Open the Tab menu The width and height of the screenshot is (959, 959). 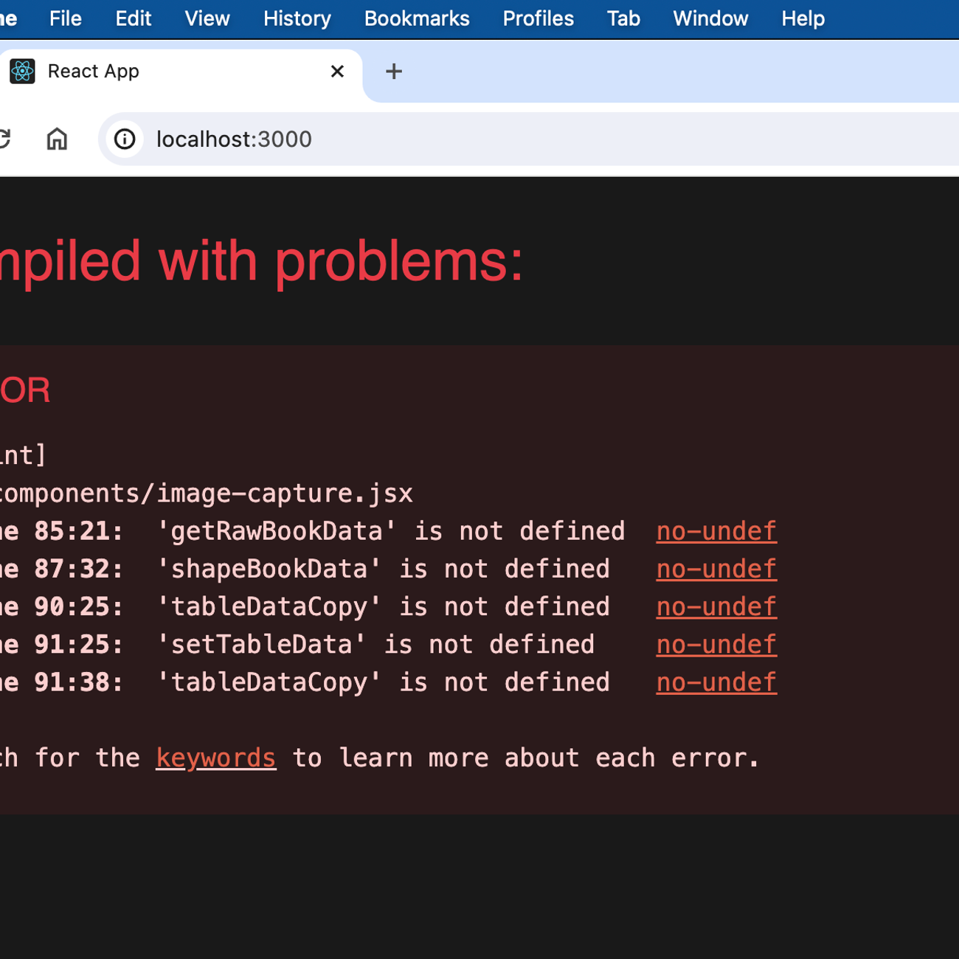[623, 18]
